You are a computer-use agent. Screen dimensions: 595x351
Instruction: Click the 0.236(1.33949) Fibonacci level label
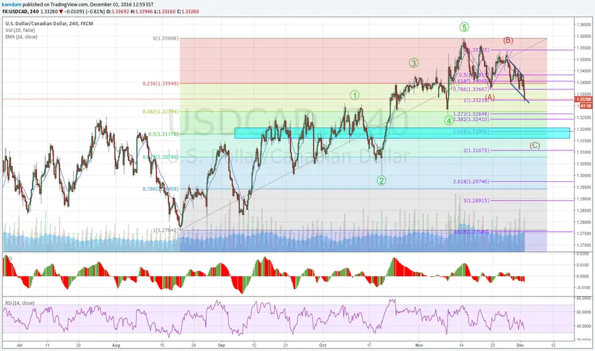tap(160, 84)
